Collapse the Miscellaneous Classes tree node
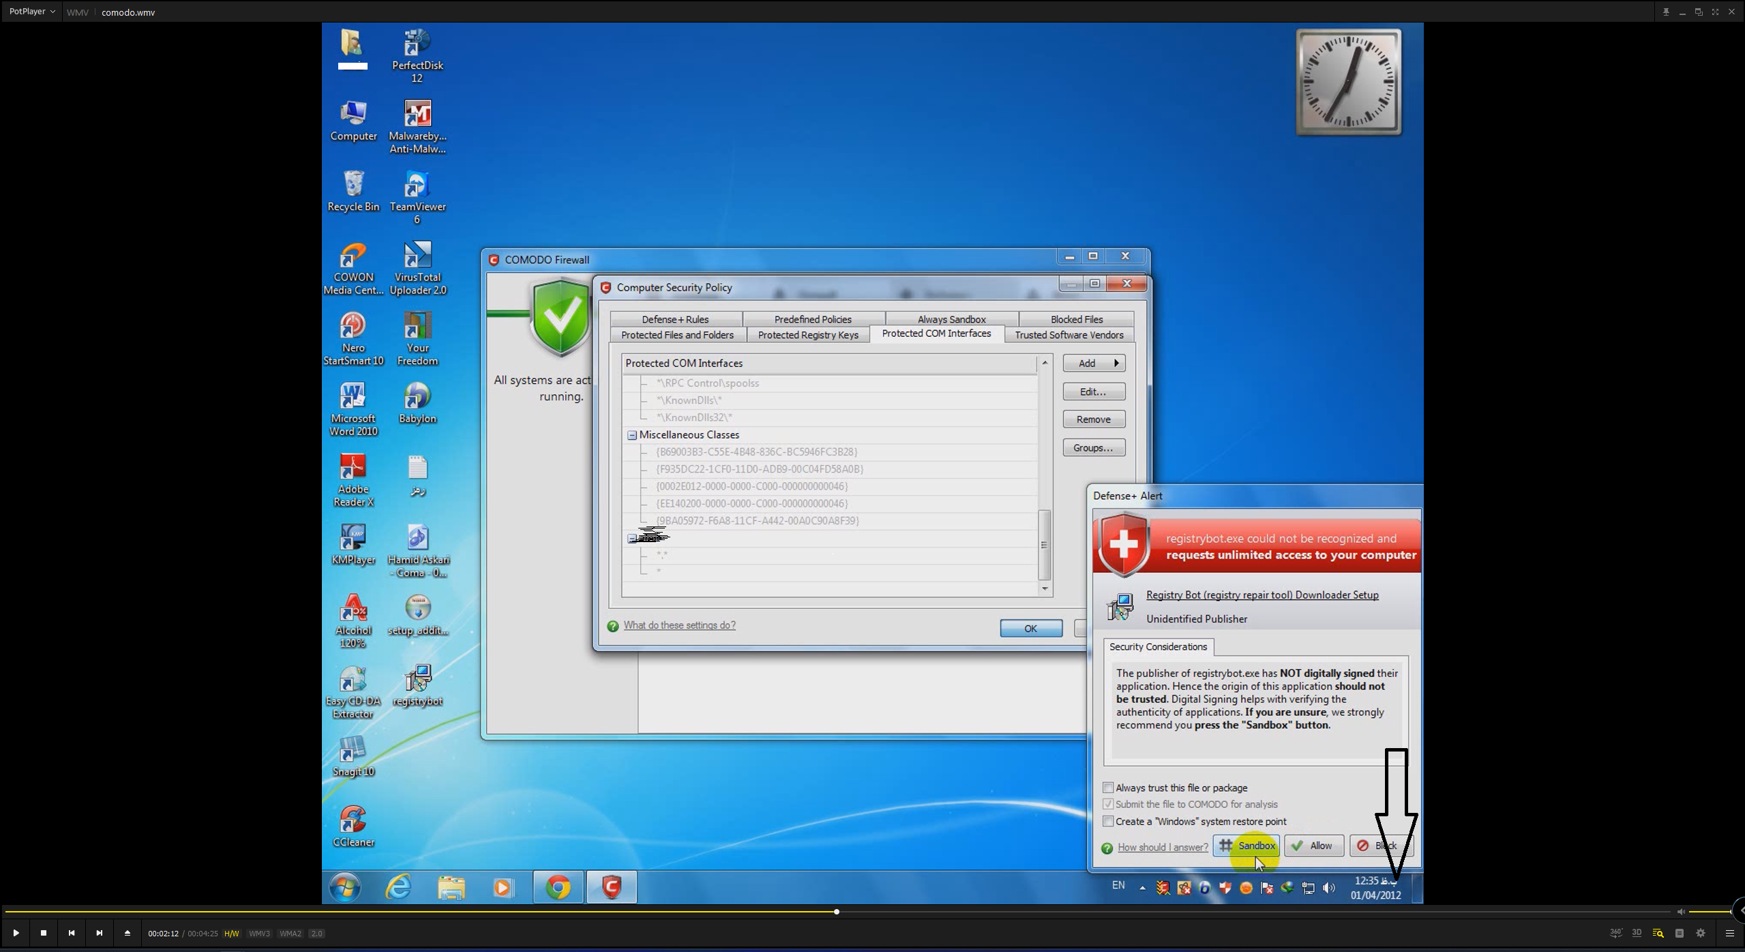Screen dimensions: 1745x952 point(632,435)
